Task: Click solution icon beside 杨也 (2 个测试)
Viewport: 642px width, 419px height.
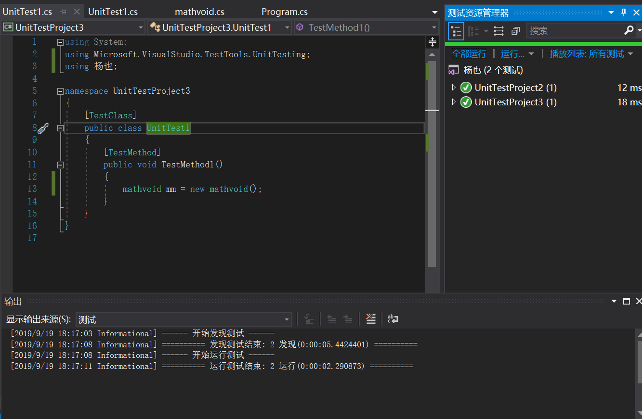Action: click(453, 70)
